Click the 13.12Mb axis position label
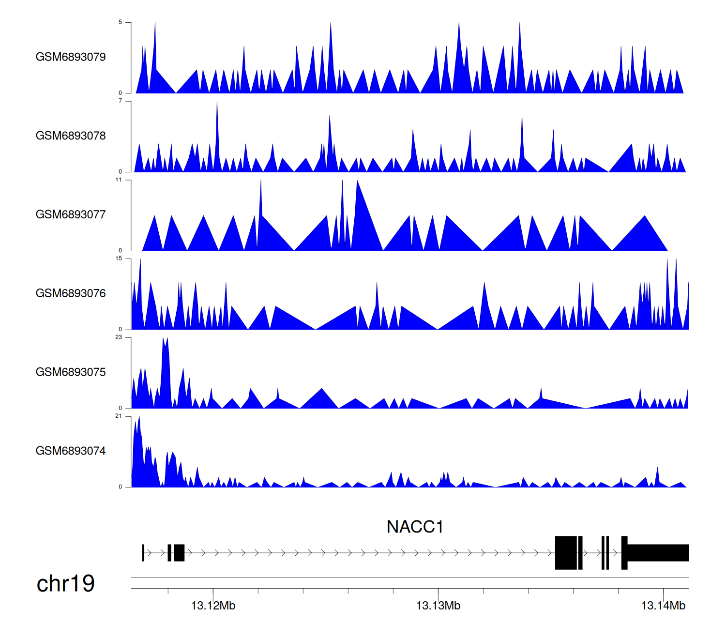The image size is (726, 639). click(x=213, y=606)
